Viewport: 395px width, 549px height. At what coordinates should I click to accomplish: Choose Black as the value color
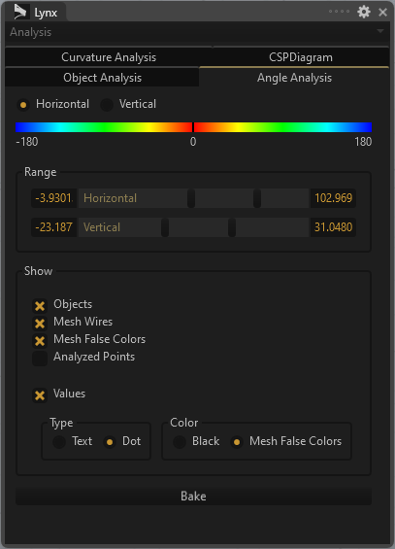click(x=180, y=442)
